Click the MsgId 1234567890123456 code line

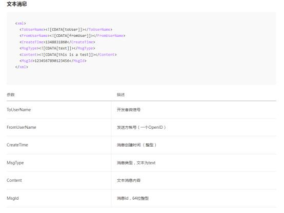pyautogui.click(x=53, y=61)
